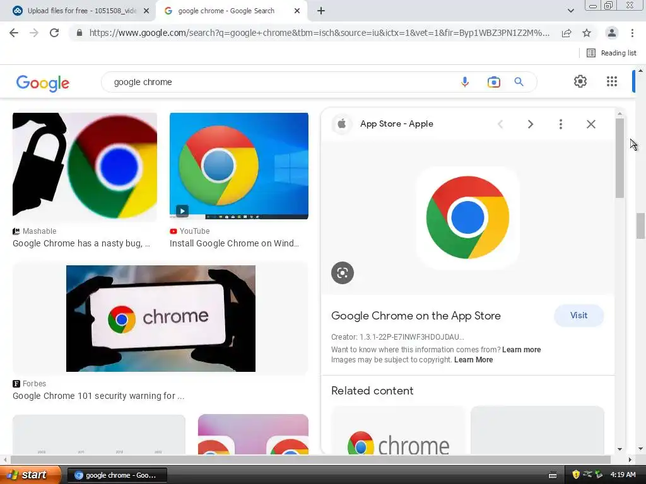Click the preview panel scroll down arrow
The image size is (646, 484).
point(620,449)
